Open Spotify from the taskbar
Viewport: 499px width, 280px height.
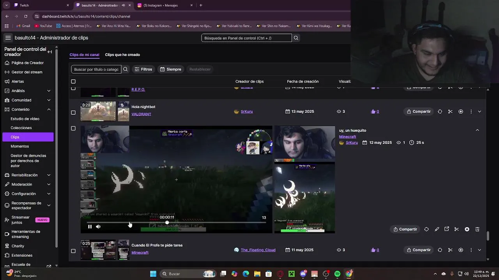337,274
